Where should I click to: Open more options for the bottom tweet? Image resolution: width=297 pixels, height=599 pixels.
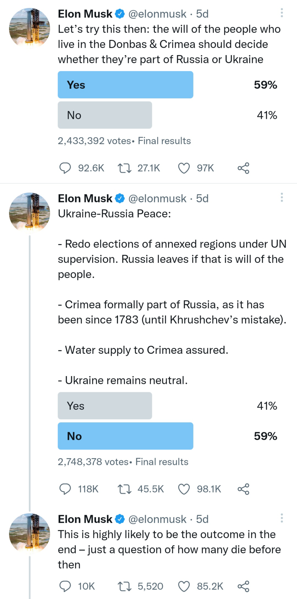[282, 518]
